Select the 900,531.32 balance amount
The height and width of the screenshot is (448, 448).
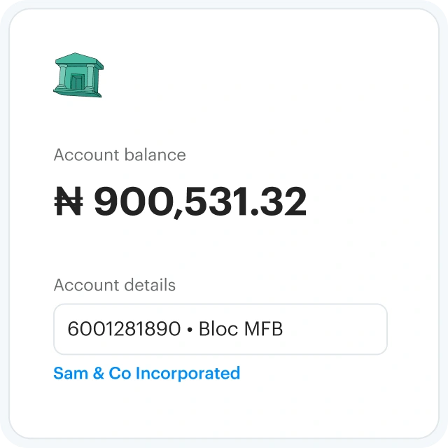click(200, 202)
